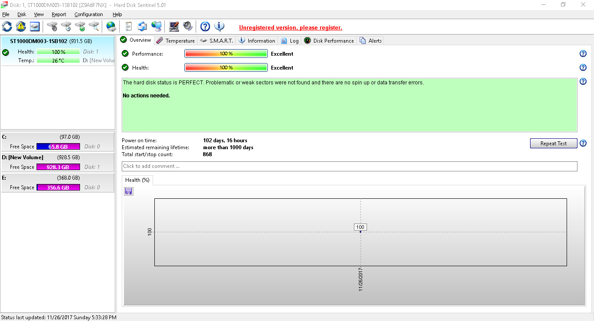
Task: Open the S.M.A.R.T. tab
Action: tap(217, 40)
